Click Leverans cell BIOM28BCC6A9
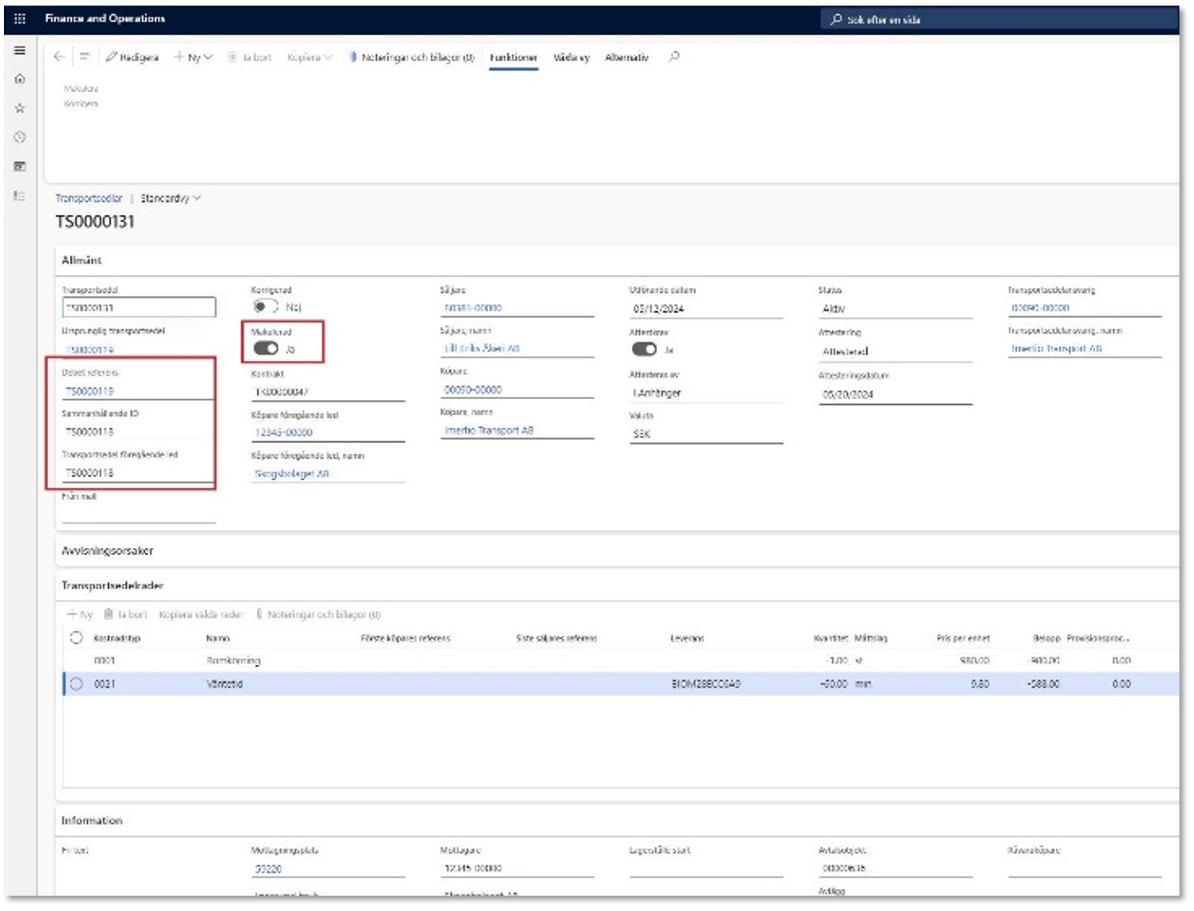This screenshot has width=1194, height=911. point(705,684)
